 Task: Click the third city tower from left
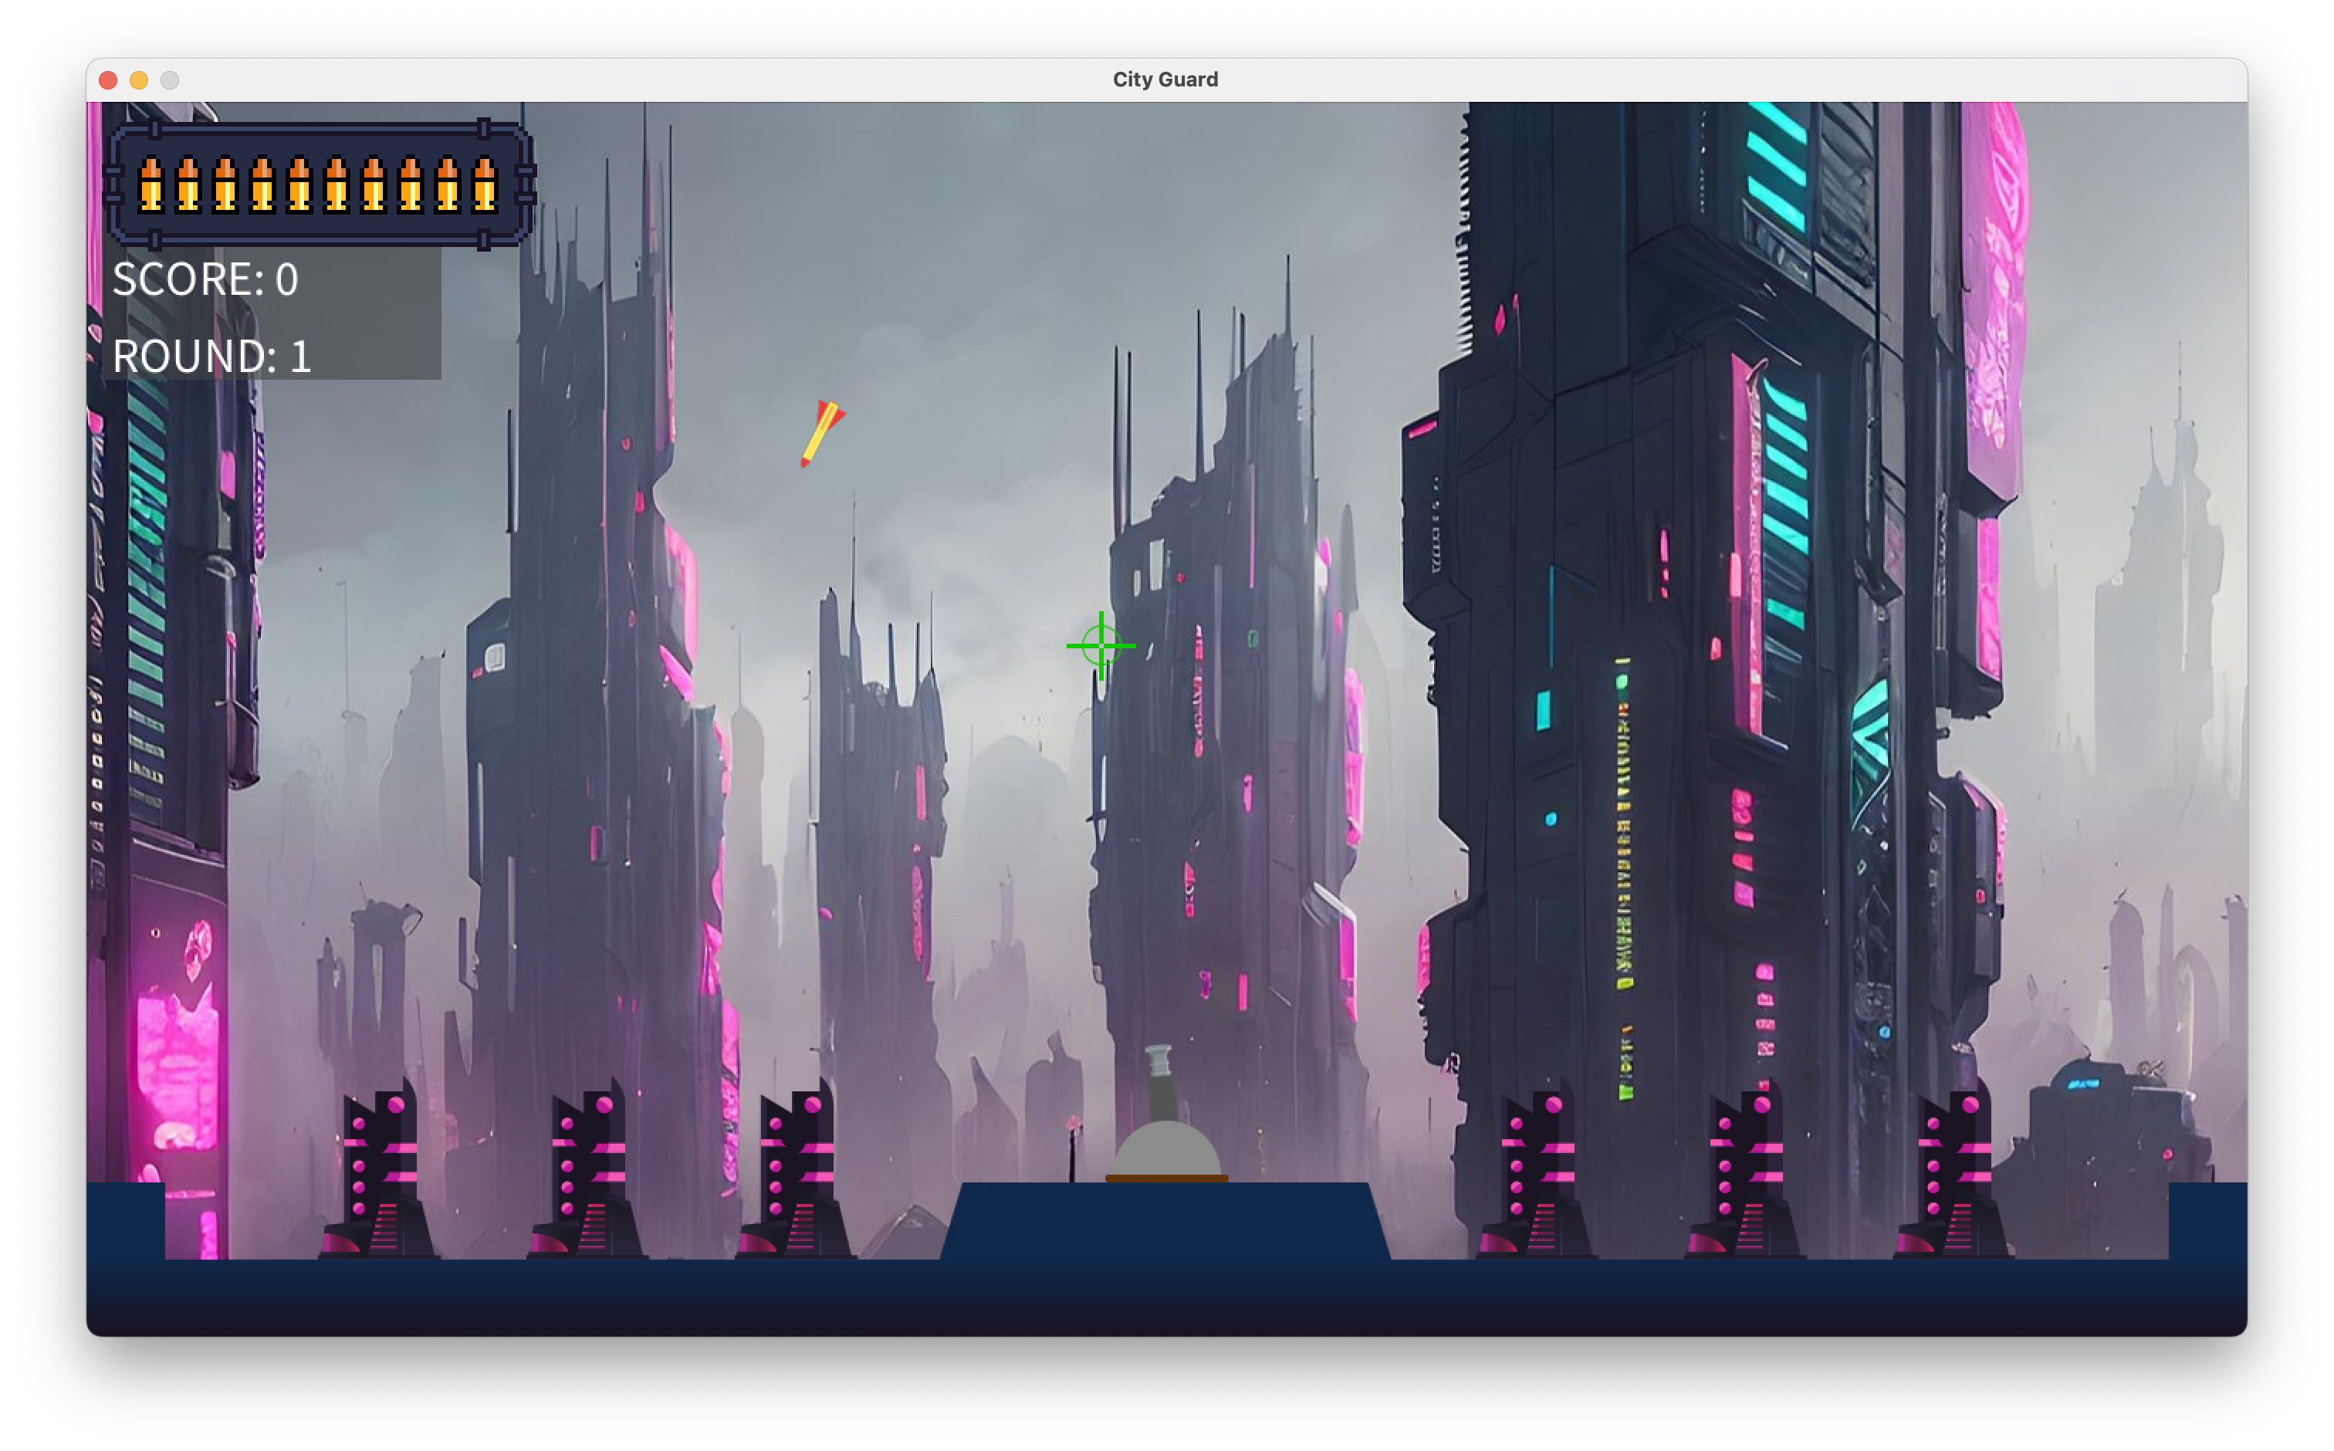795,1168
